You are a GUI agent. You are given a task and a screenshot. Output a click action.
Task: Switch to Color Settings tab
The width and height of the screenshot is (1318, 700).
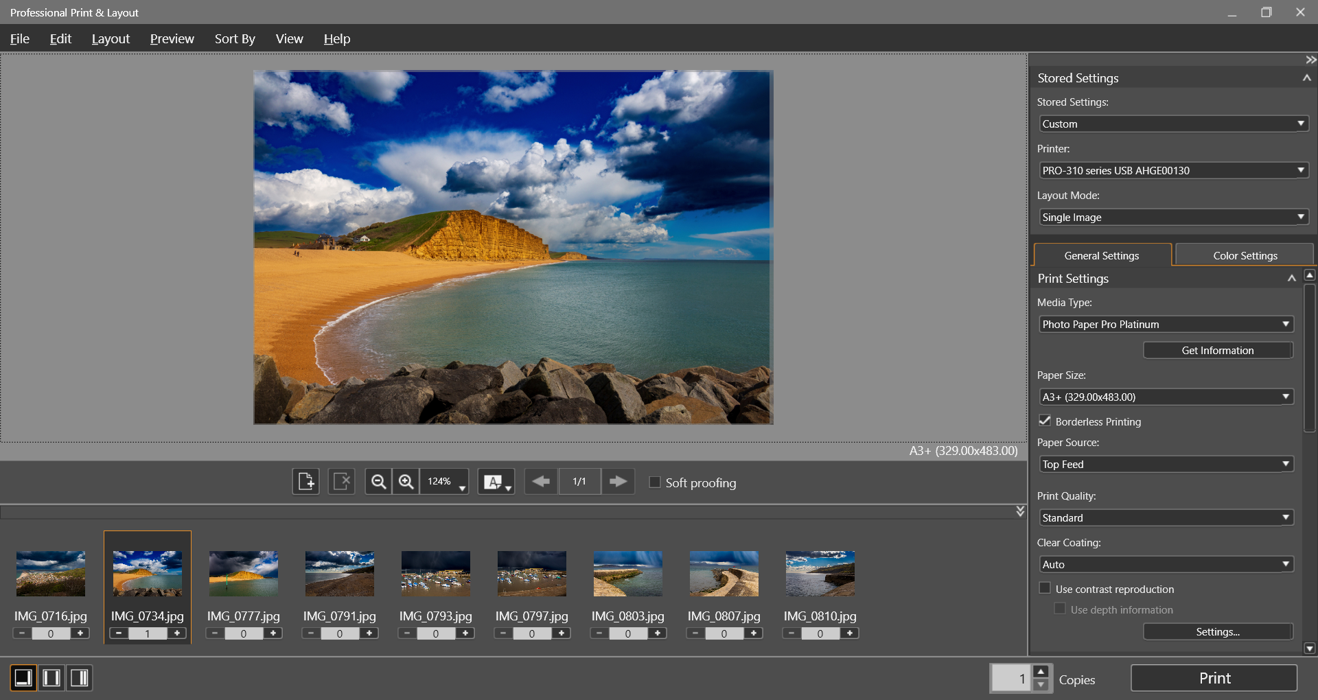(x=1245, y=255)
